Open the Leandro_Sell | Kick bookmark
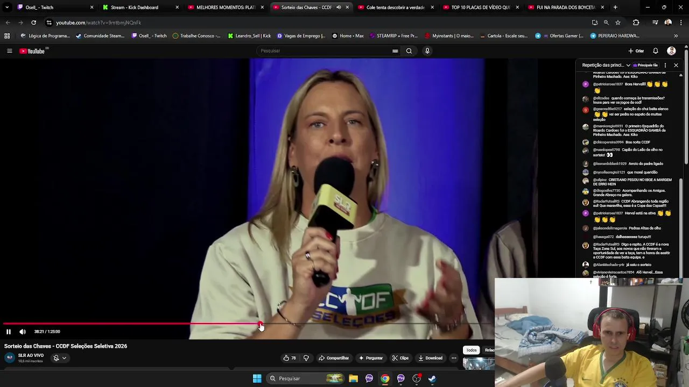This screenshot has height=387, width=689. [x=249, y=36]
